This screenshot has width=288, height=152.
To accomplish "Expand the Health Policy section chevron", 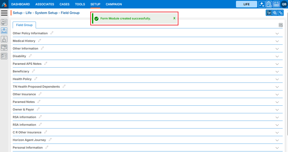I will pyautogui.click(x=277, y=79).
